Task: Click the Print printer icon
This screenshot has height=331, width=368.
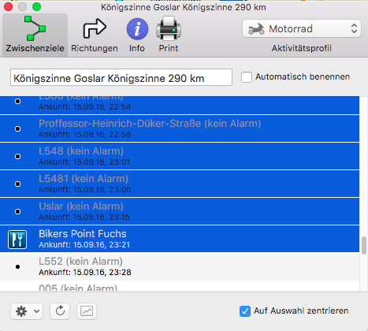Action: [169, 28]
